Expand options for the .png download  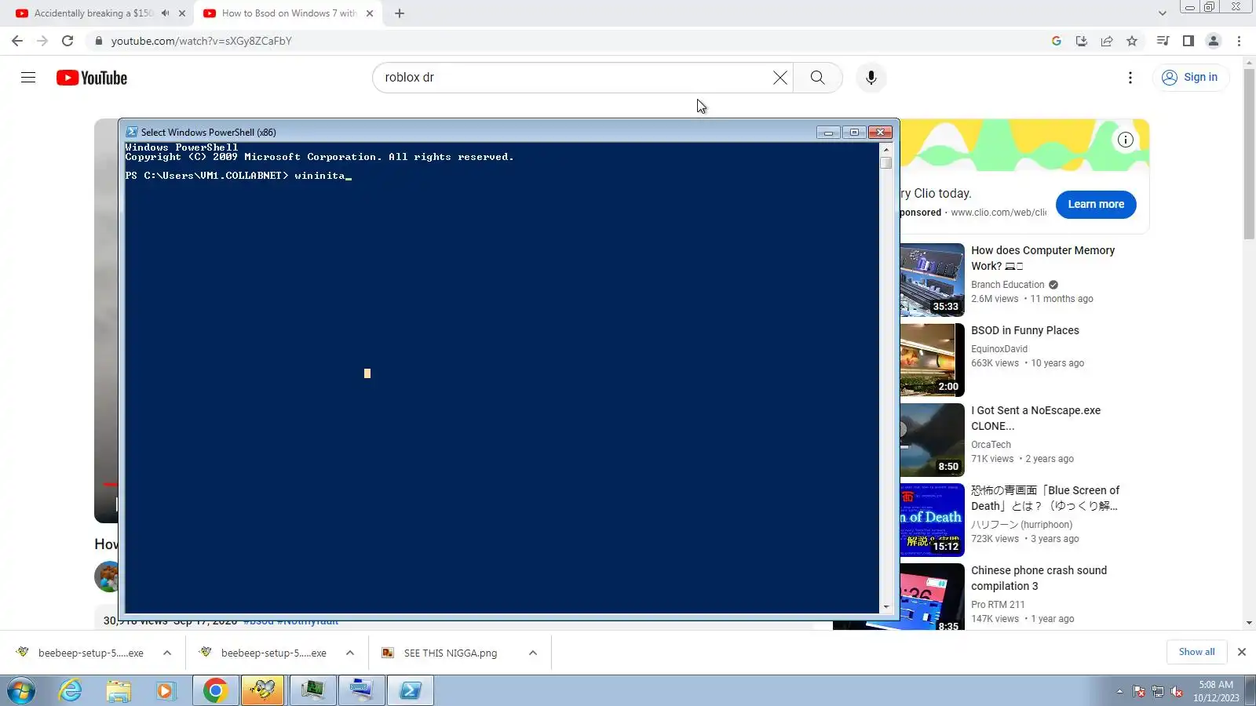(x=533, y=653)
